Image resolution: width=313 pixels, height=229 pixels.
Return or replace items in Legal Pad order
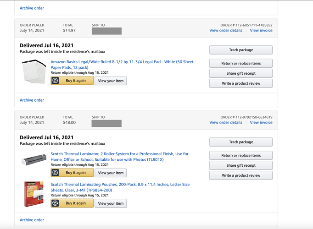point(241,63)
